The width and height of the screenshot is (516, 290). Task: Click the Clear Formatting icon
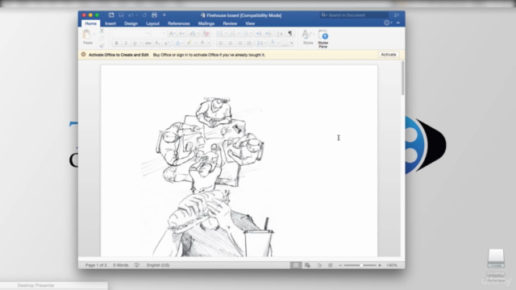tap(206, 33)
